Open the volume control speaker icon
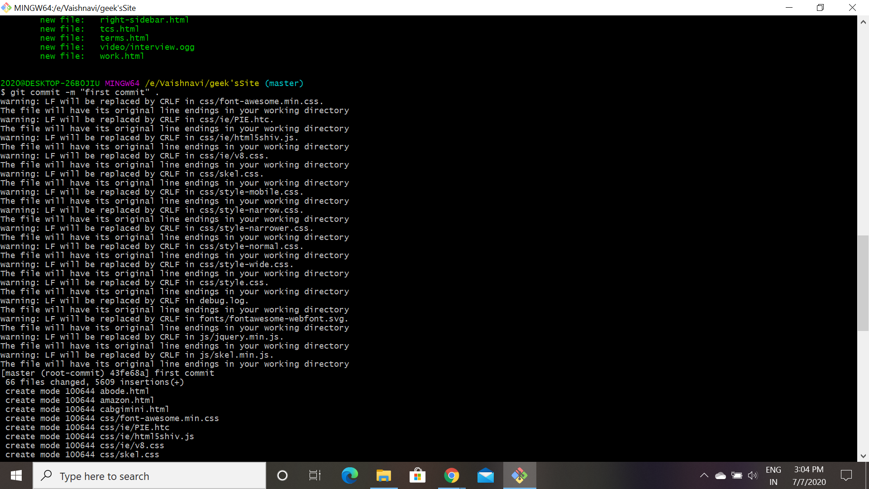 752,475
